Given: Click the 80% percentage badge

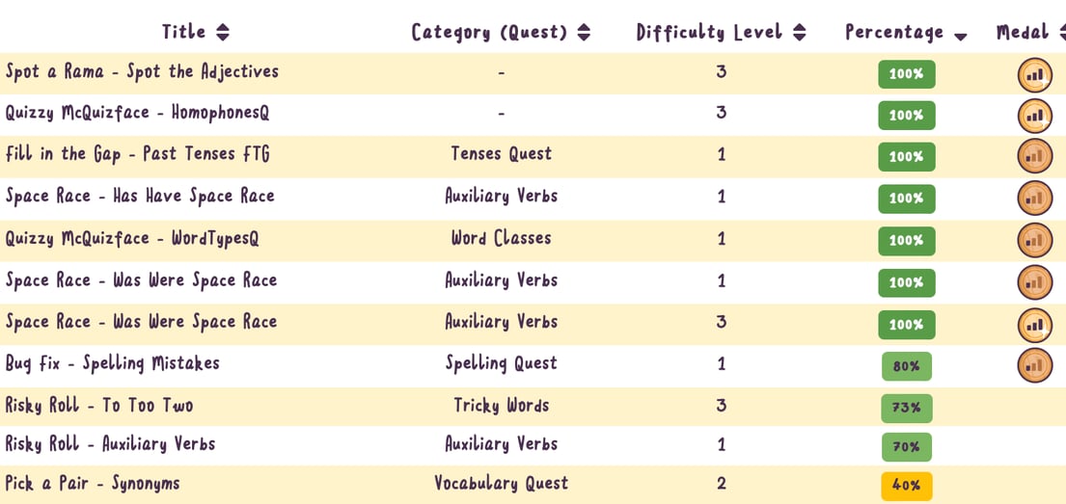Looking at the screenshot, I should click(x=906, y=366).
